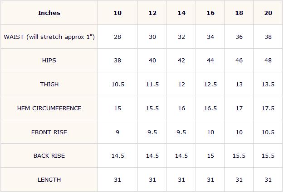
Task: Click hips value 48 for size 20
Action: click(268, 60)
